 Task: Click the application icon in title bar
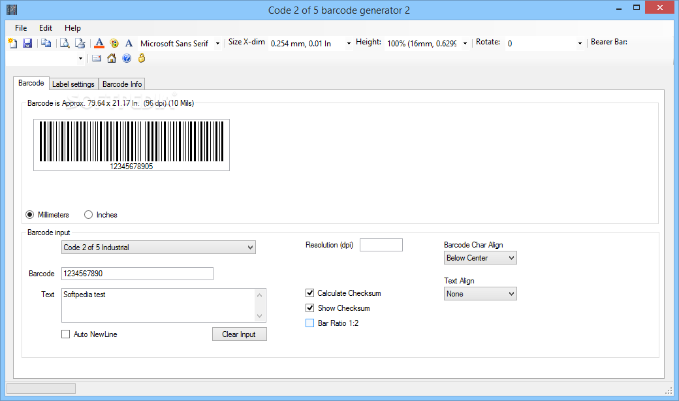pyautogui.click(x=12, y=10)
